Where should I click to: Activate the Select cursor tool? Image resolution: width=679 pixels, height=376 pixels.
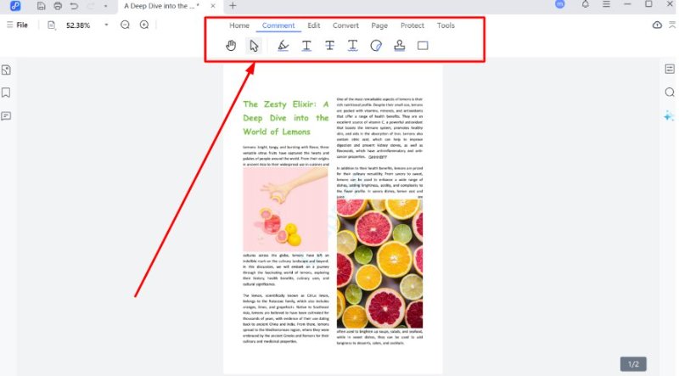click(x=254, y=46)
